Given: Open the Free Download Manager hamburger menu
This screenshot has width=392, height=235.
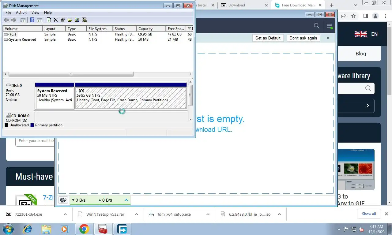Looking at the screenshot, I should click(329, 26).
